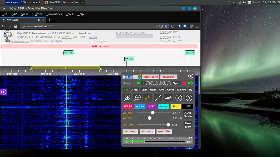
Task: Open the WF10 waterfall tab
Action: [x=128, y=107]
